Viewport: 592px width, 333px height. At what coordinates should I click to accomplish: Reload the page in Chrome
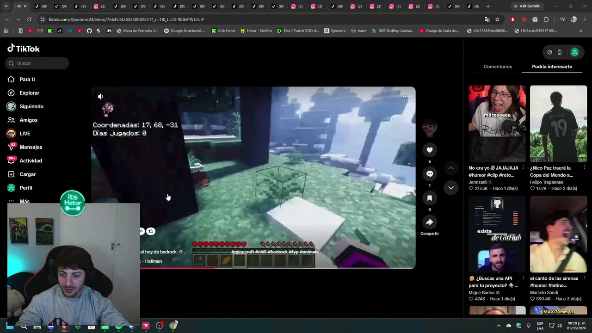pyautogui.click(x=29, y=19)
